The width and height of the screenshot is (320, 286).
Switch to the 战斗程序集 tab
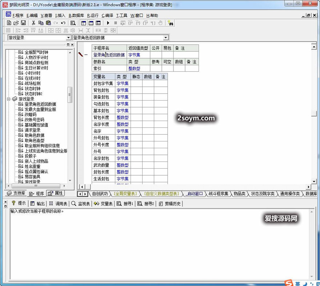tap(218, 194)
